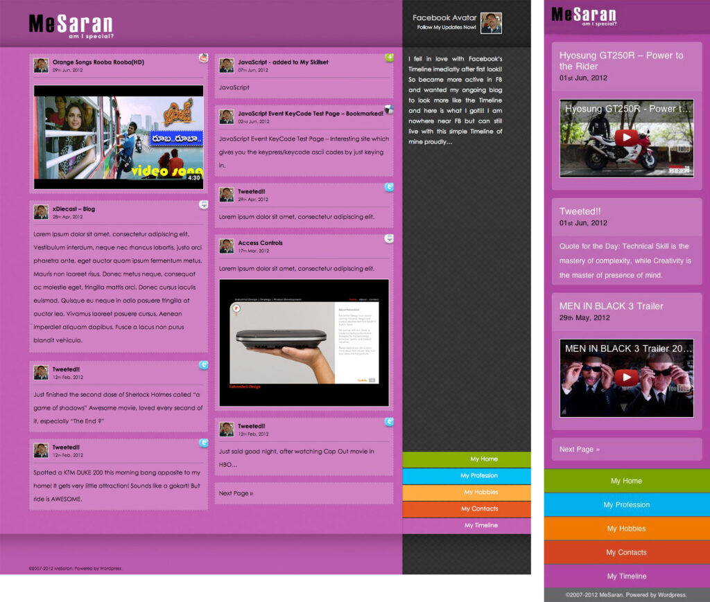This screenshot has width=710, height=602.
Task: Click the Twitter icon on the Sherlock Holmes tweet
Action: (x=204, y=363)
